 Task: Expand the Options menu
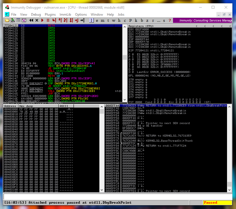tap(81, 14)
